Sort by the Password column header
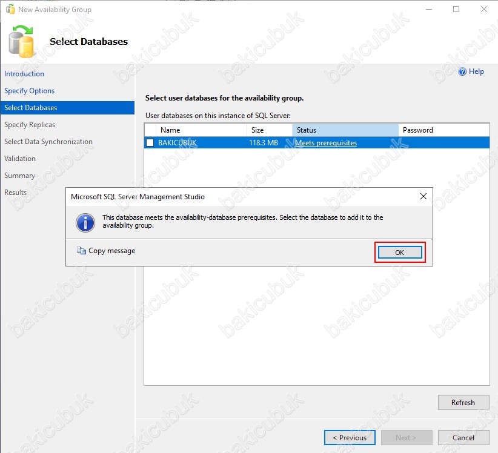The width and height of the screenshot is (498, 453). [x=443, y=130]
